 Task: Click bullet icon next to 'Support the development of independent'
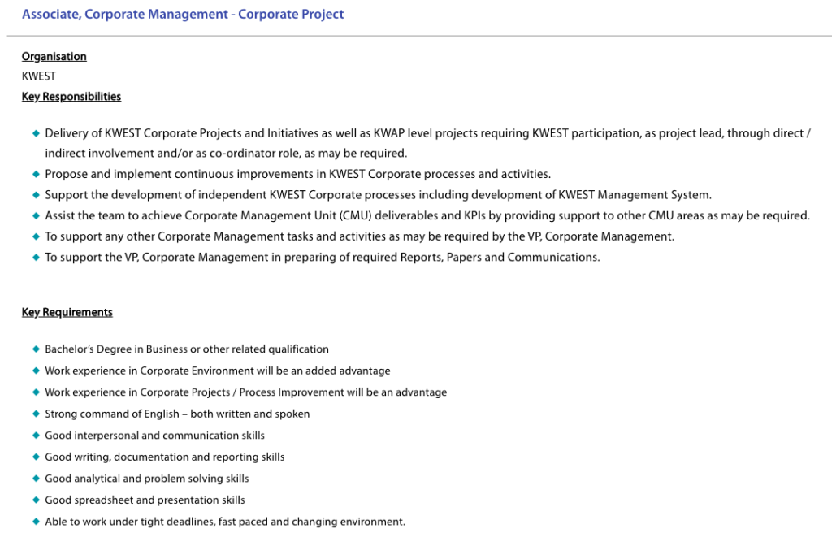tap(36, 195)
